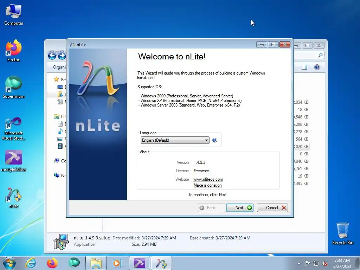Click Explorer window Forward arrow
This screenshot has height=270, width=360.
62,55
